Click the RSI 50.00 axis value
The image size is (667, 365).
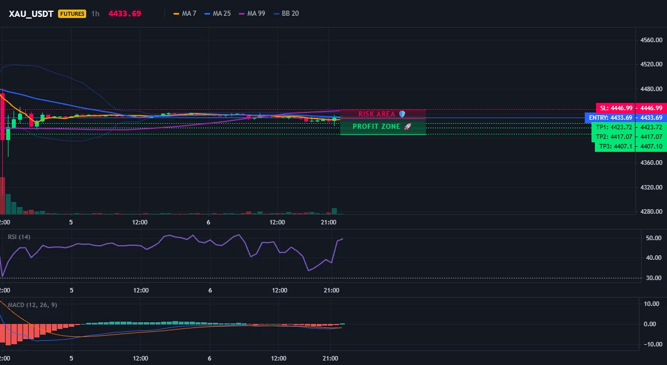pos(653,238)
